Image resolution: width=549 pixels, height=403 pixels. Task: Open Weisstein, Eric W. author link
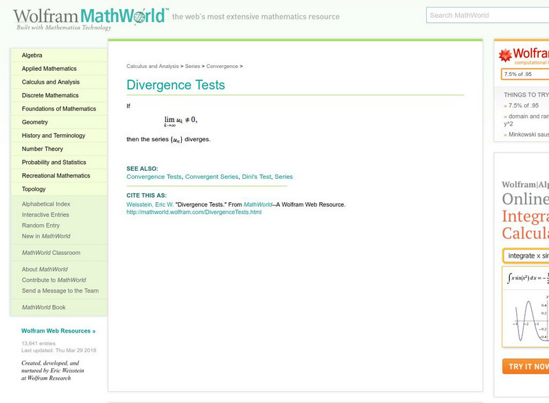click(150, 205)
